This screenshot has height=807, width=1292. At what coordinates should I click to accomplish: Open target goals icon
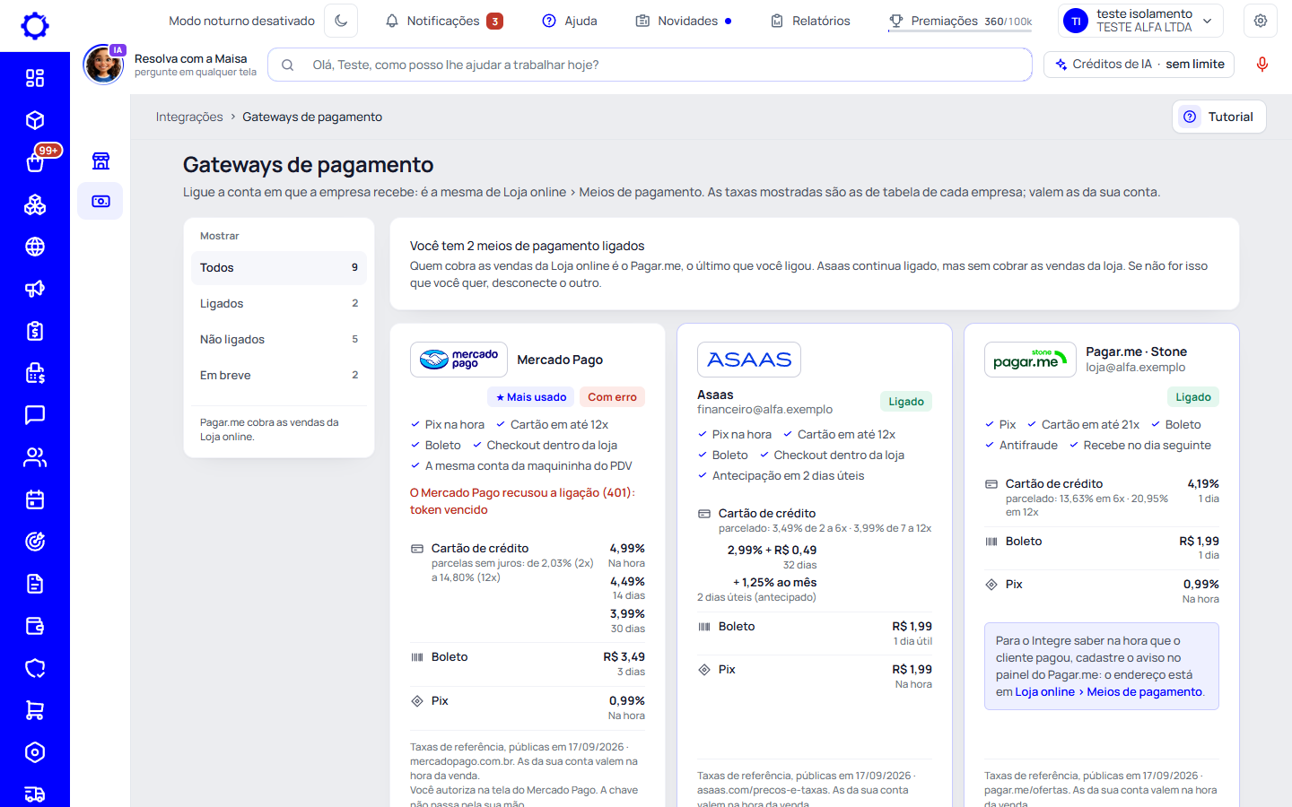[35, 542]
